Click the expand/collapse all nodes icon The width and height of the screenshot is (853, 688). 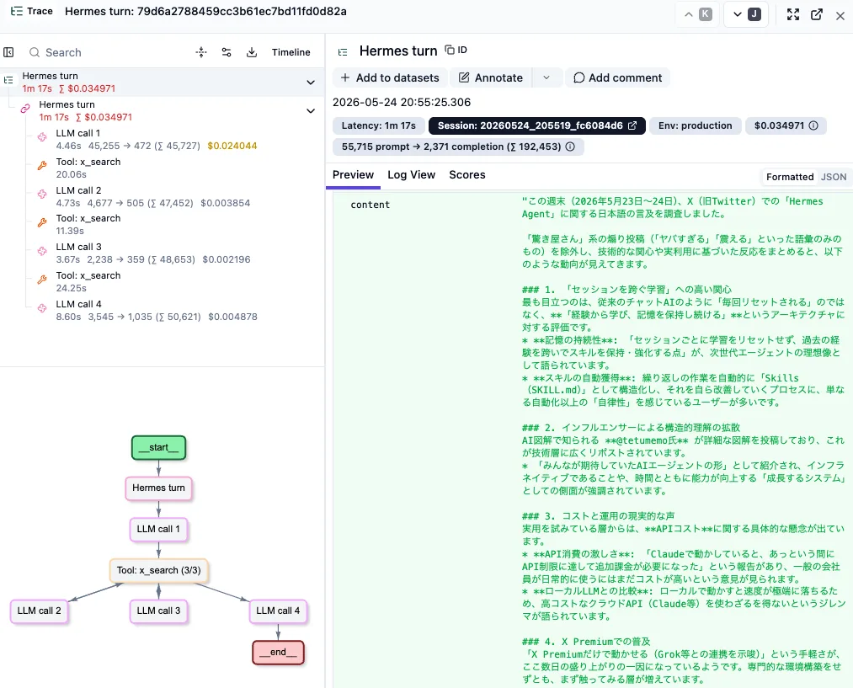[201, 52]
